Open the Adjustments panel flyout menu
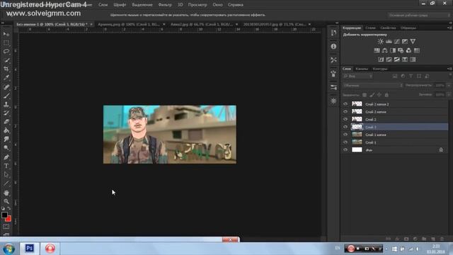453x255 pixels. click(x=449, y=28)
